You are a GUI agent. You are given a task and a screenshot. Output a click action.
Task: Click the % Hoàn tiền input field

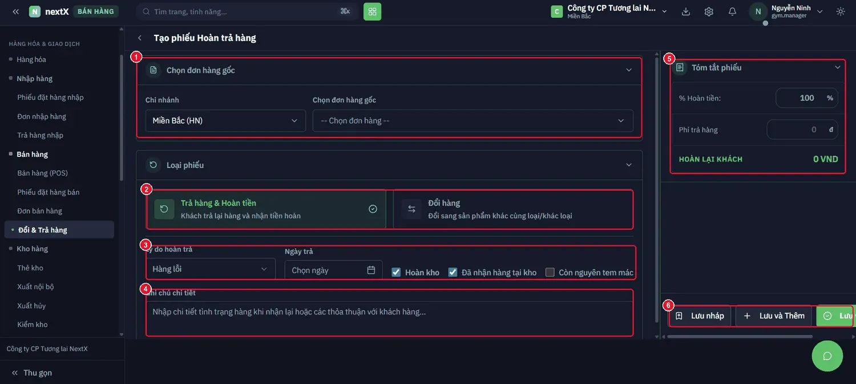click(x=807, y=98)
